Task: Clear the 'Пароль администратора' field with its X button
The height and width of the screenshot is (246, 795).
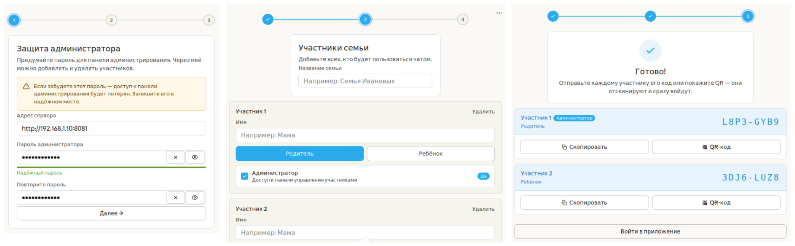Action: [176, 158]
